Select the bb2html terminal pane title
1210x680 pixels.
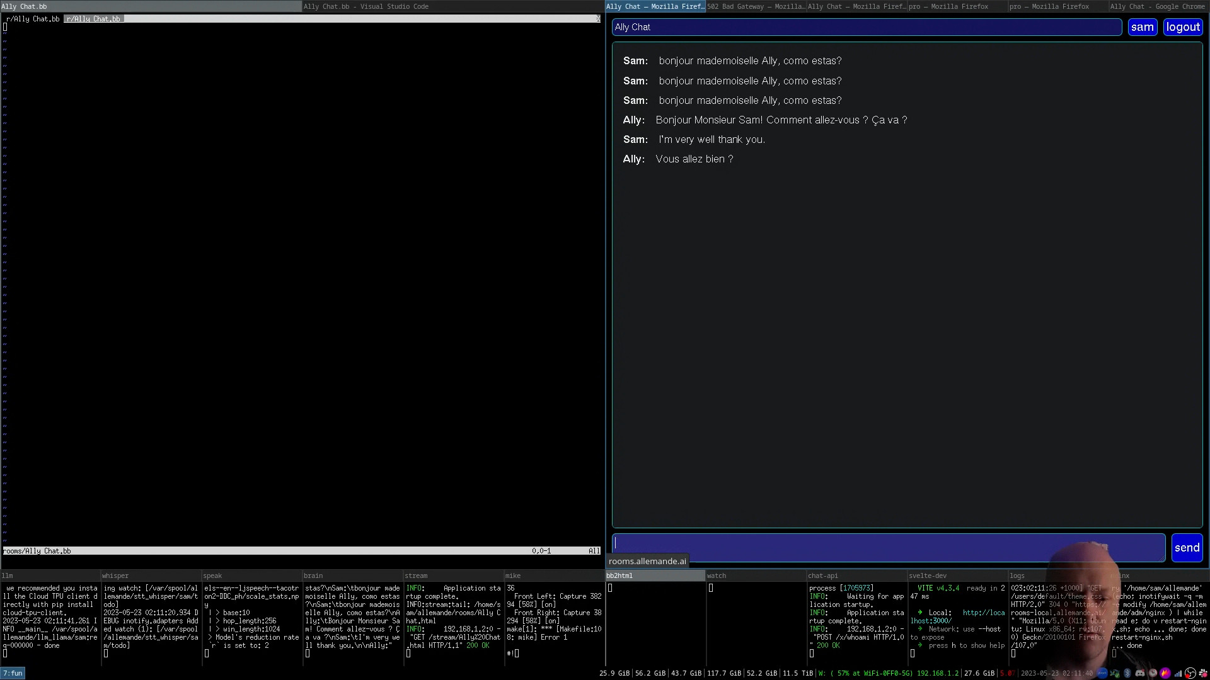tap(655, 575)
